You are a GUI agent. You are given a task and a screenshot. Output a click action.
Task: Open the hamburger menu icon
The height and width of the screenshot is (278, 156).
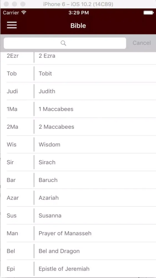pos(12,25)
